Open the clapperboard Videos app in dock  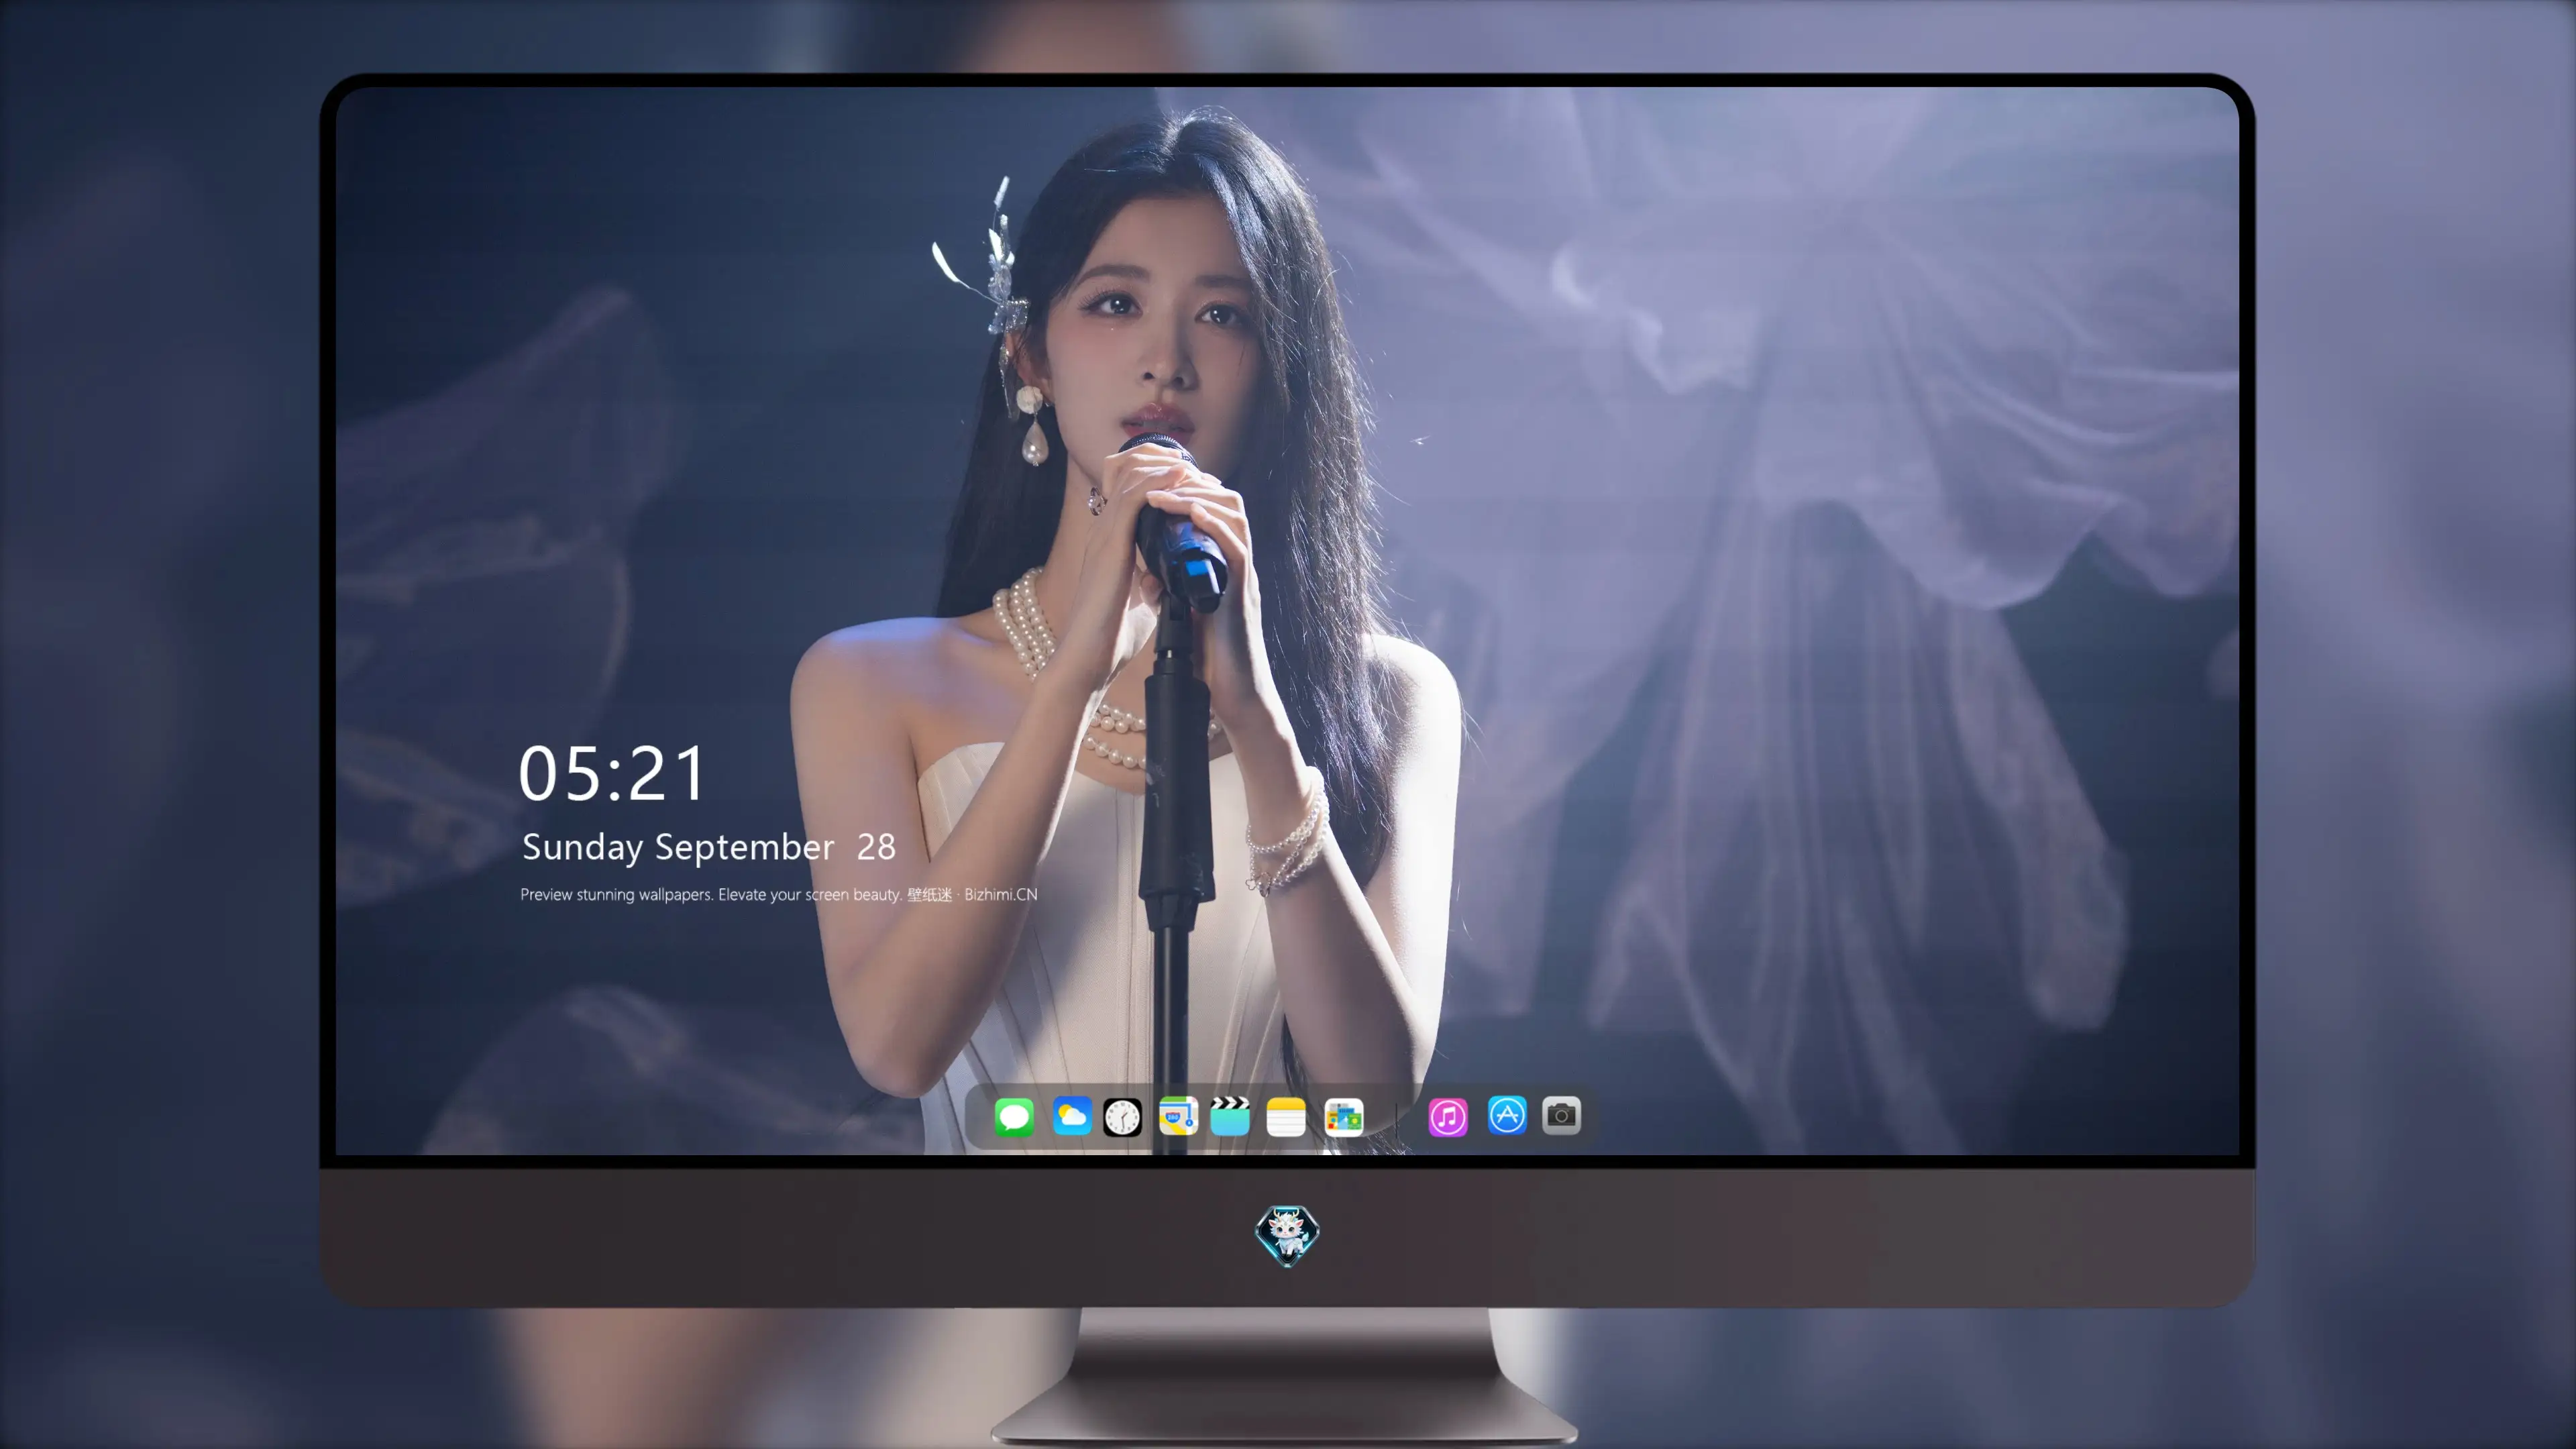point(1230,1116)
